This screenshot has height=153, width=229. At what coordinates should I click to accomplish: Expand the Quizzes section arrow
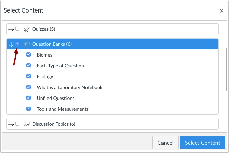(x=11, y=29)
